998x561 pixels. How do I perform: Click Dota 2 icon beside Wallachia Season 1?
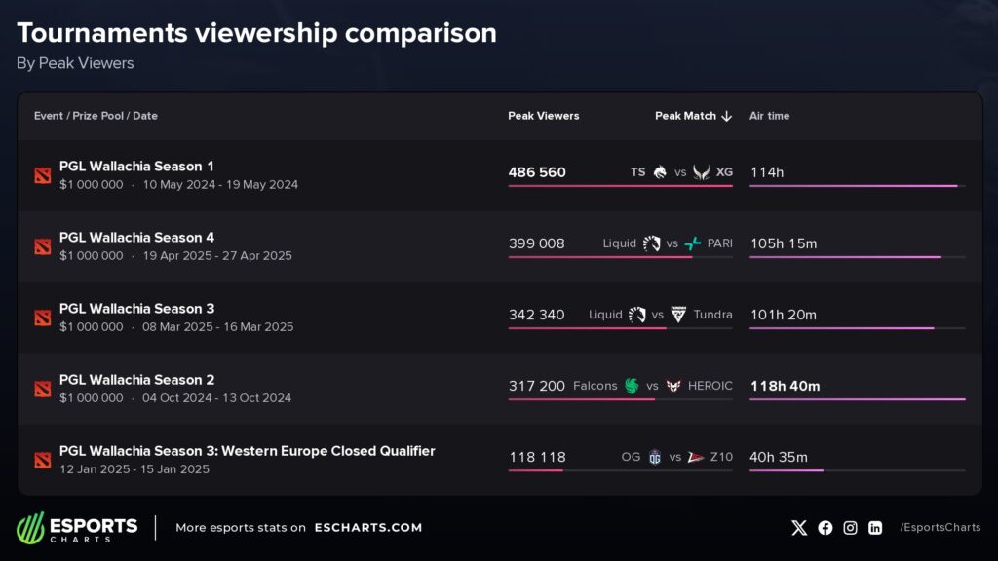(x=41, y=175)
